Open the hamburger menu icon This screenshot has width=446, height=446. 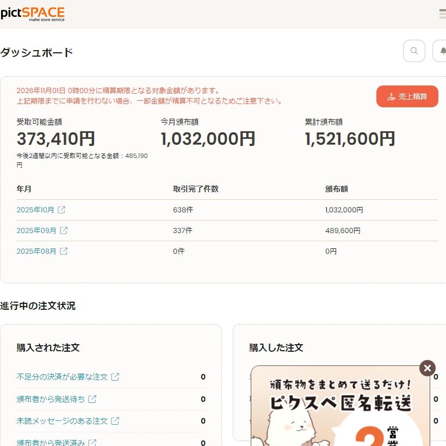point(442,14)
